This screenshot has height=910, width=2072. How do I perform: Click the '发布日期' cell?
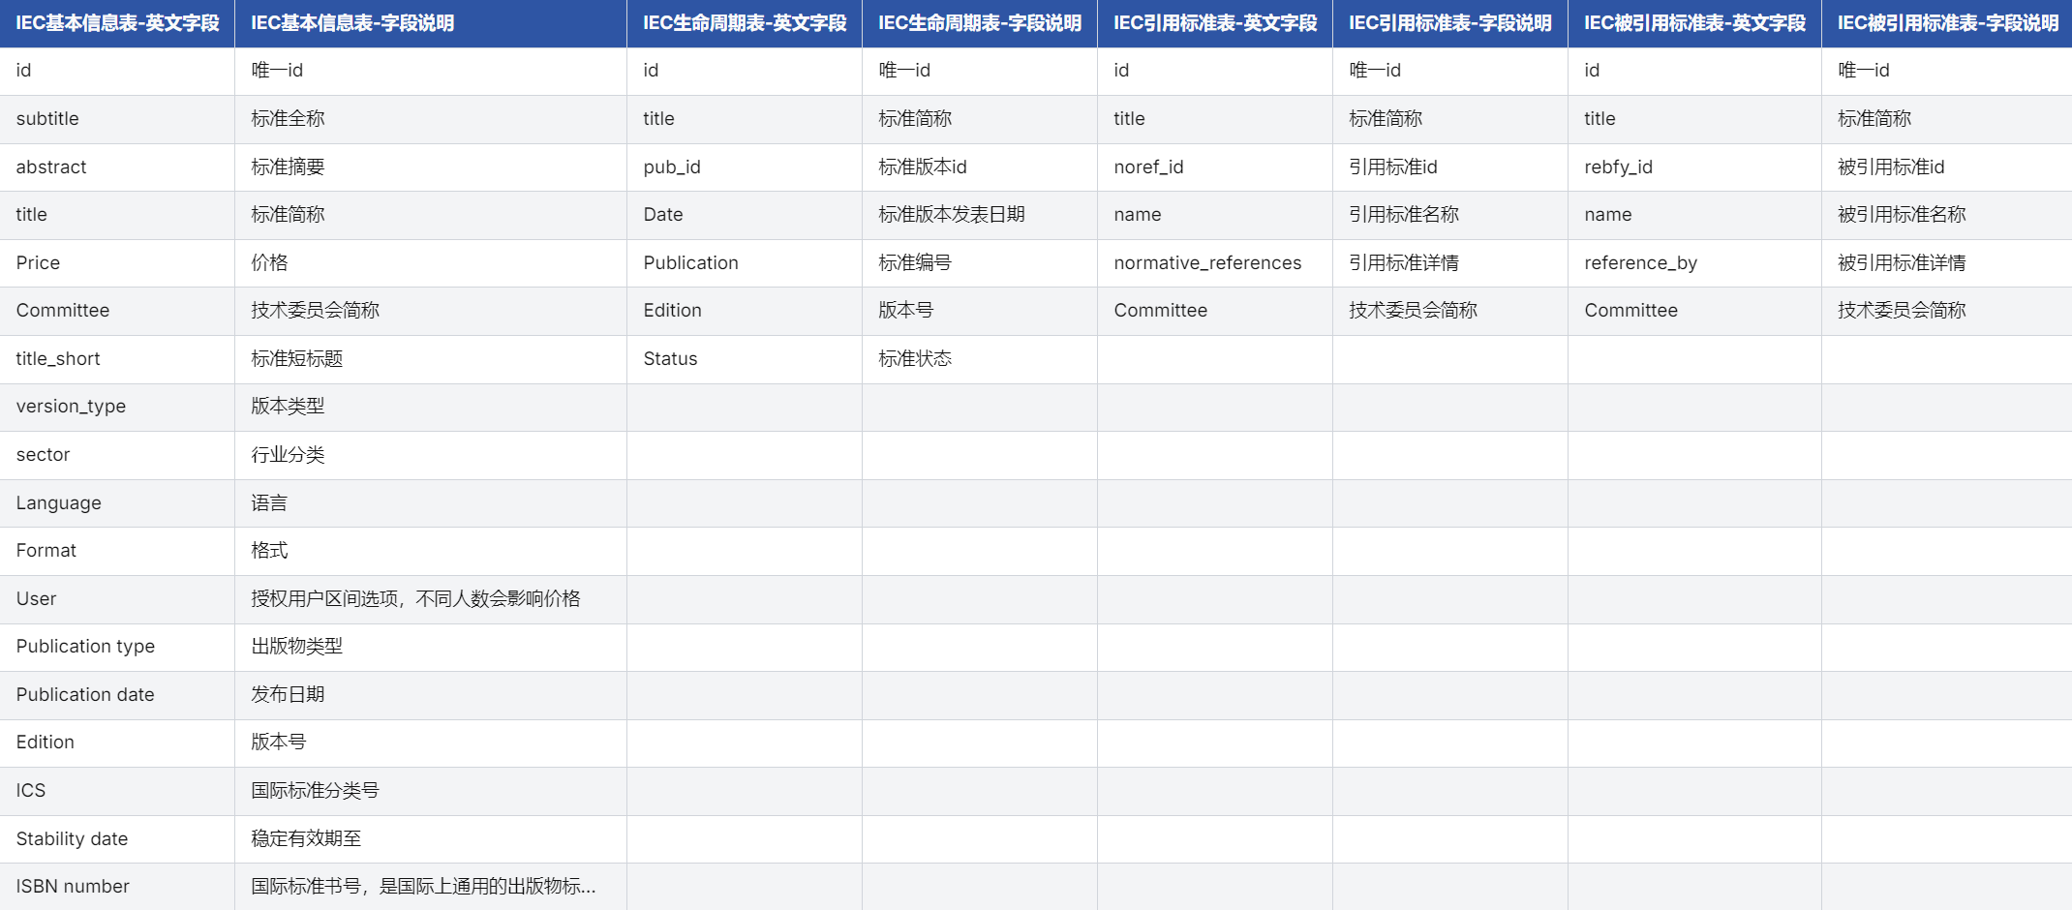[431, 695]
